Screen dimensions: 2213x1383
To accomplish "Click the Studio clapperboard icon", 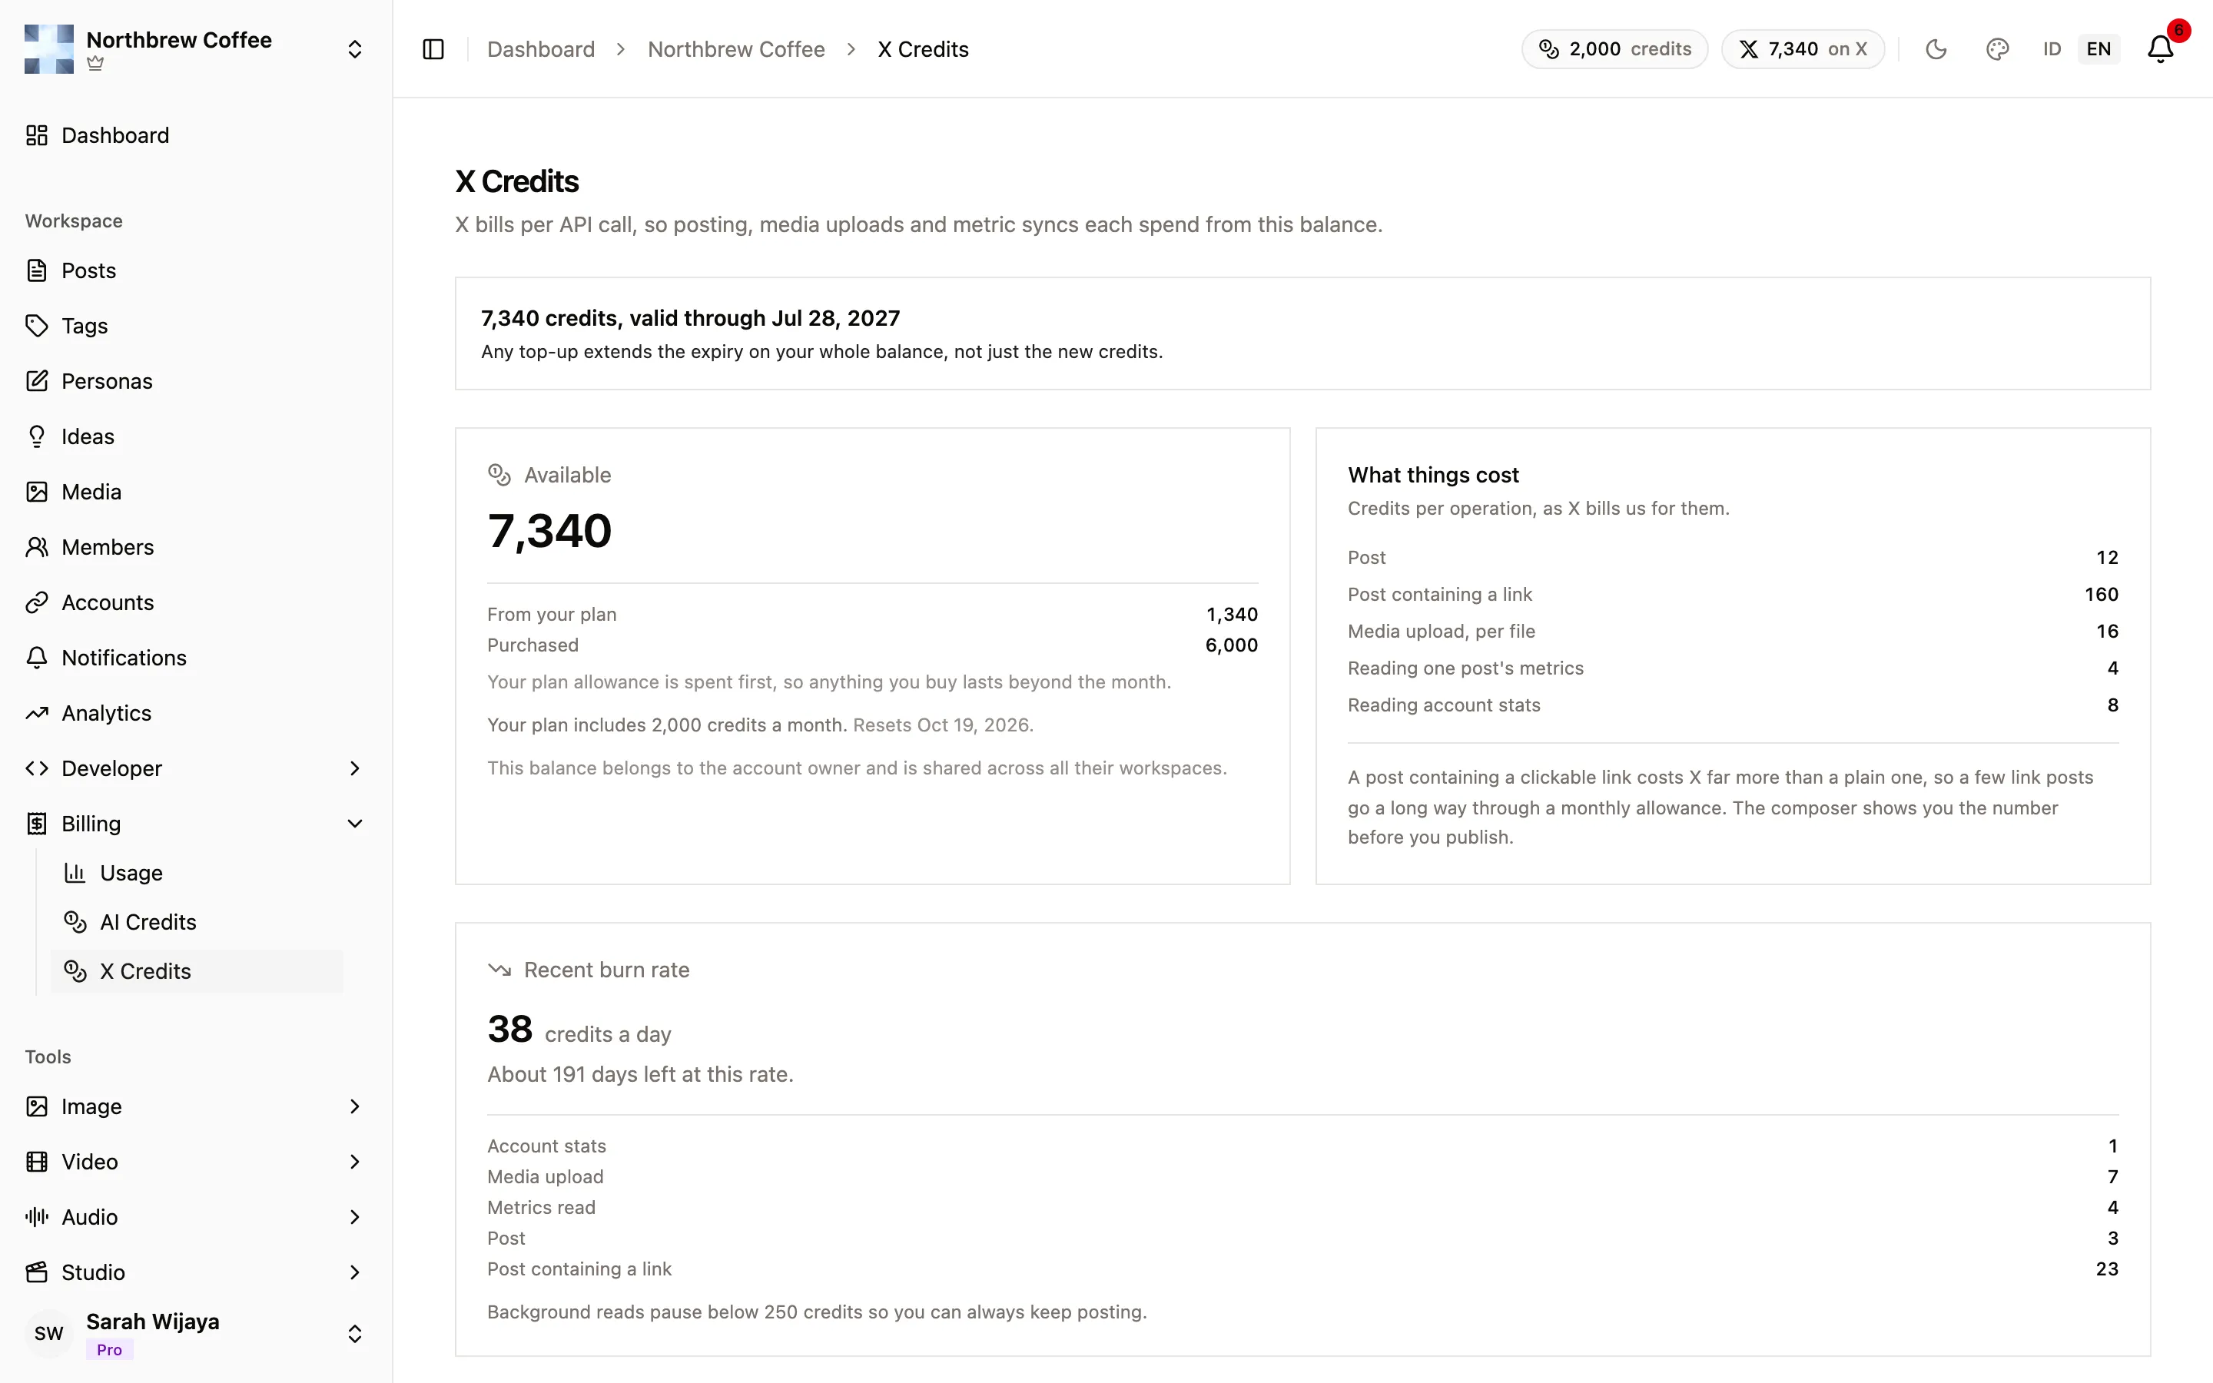I will [37, 1272].
